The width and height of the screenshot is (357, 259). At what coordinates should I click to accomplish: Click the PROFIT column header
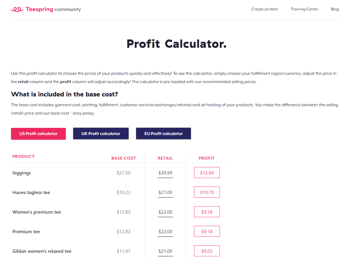(x=207, y=158)
